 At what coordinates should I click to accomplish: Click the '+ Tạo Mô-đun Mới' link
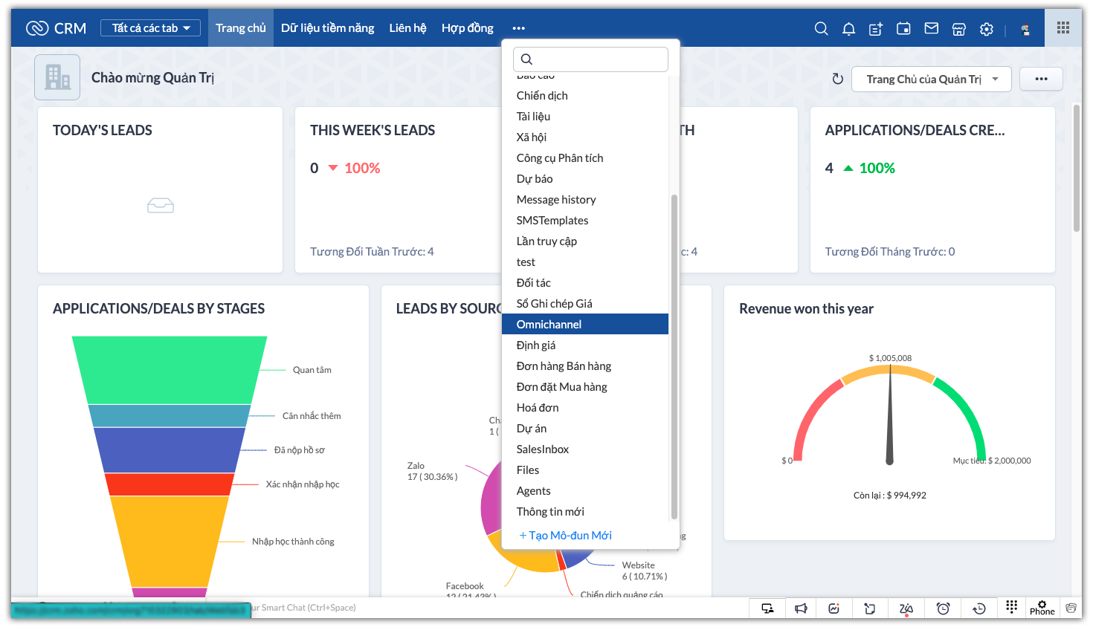[x=565, y=536]
